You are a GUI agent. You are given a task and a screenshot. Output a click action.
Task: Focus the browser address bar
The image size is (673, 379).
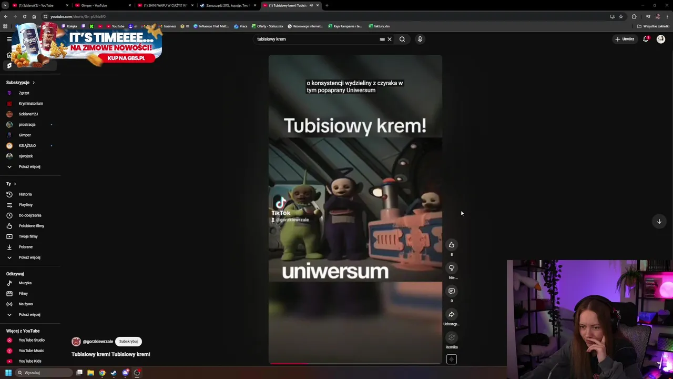[326, 16]
